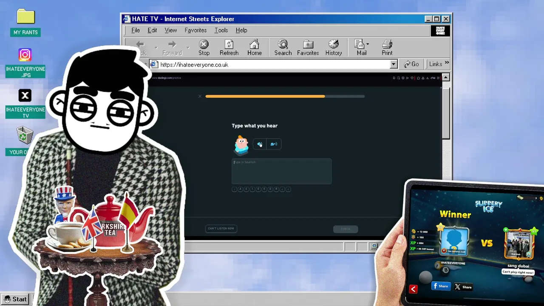The width and height of the screenshot is (544, 306).
Task: Tap sang dubai opponent avatar photo
Action: pos(518,244)
